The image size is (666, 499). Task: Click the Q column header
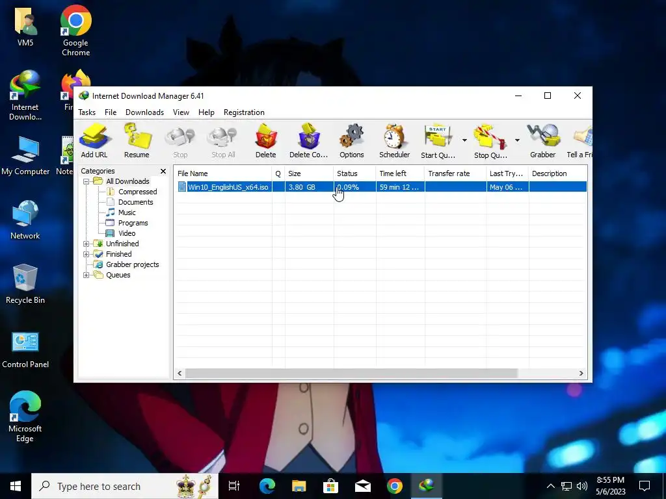click(278, 173)
